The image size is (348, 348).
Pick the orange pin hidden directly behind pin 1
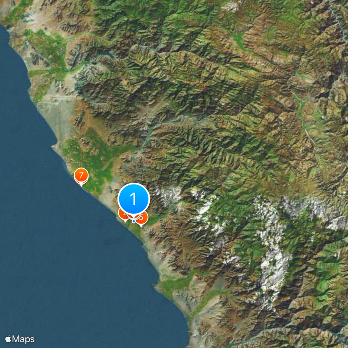coord(134,216)
